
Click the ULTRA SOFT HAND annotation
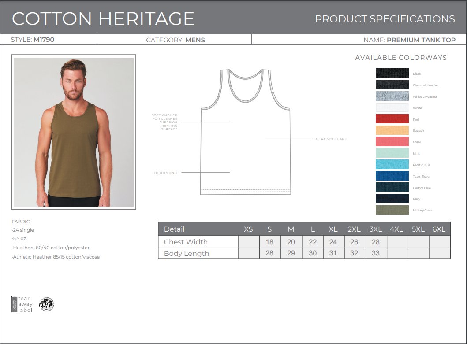coord(330,138)
